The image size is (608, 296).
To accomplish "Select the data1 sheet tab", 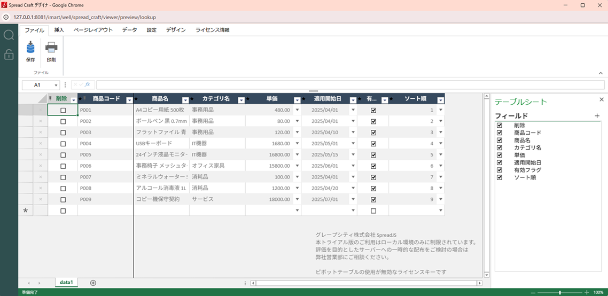I will click(67, 283).
